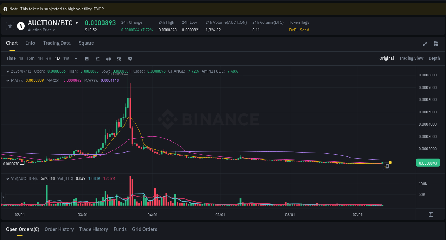Screen dimensions: 446x240
Task: Select the candlestick chart type icon
Action: coord(108,58)
